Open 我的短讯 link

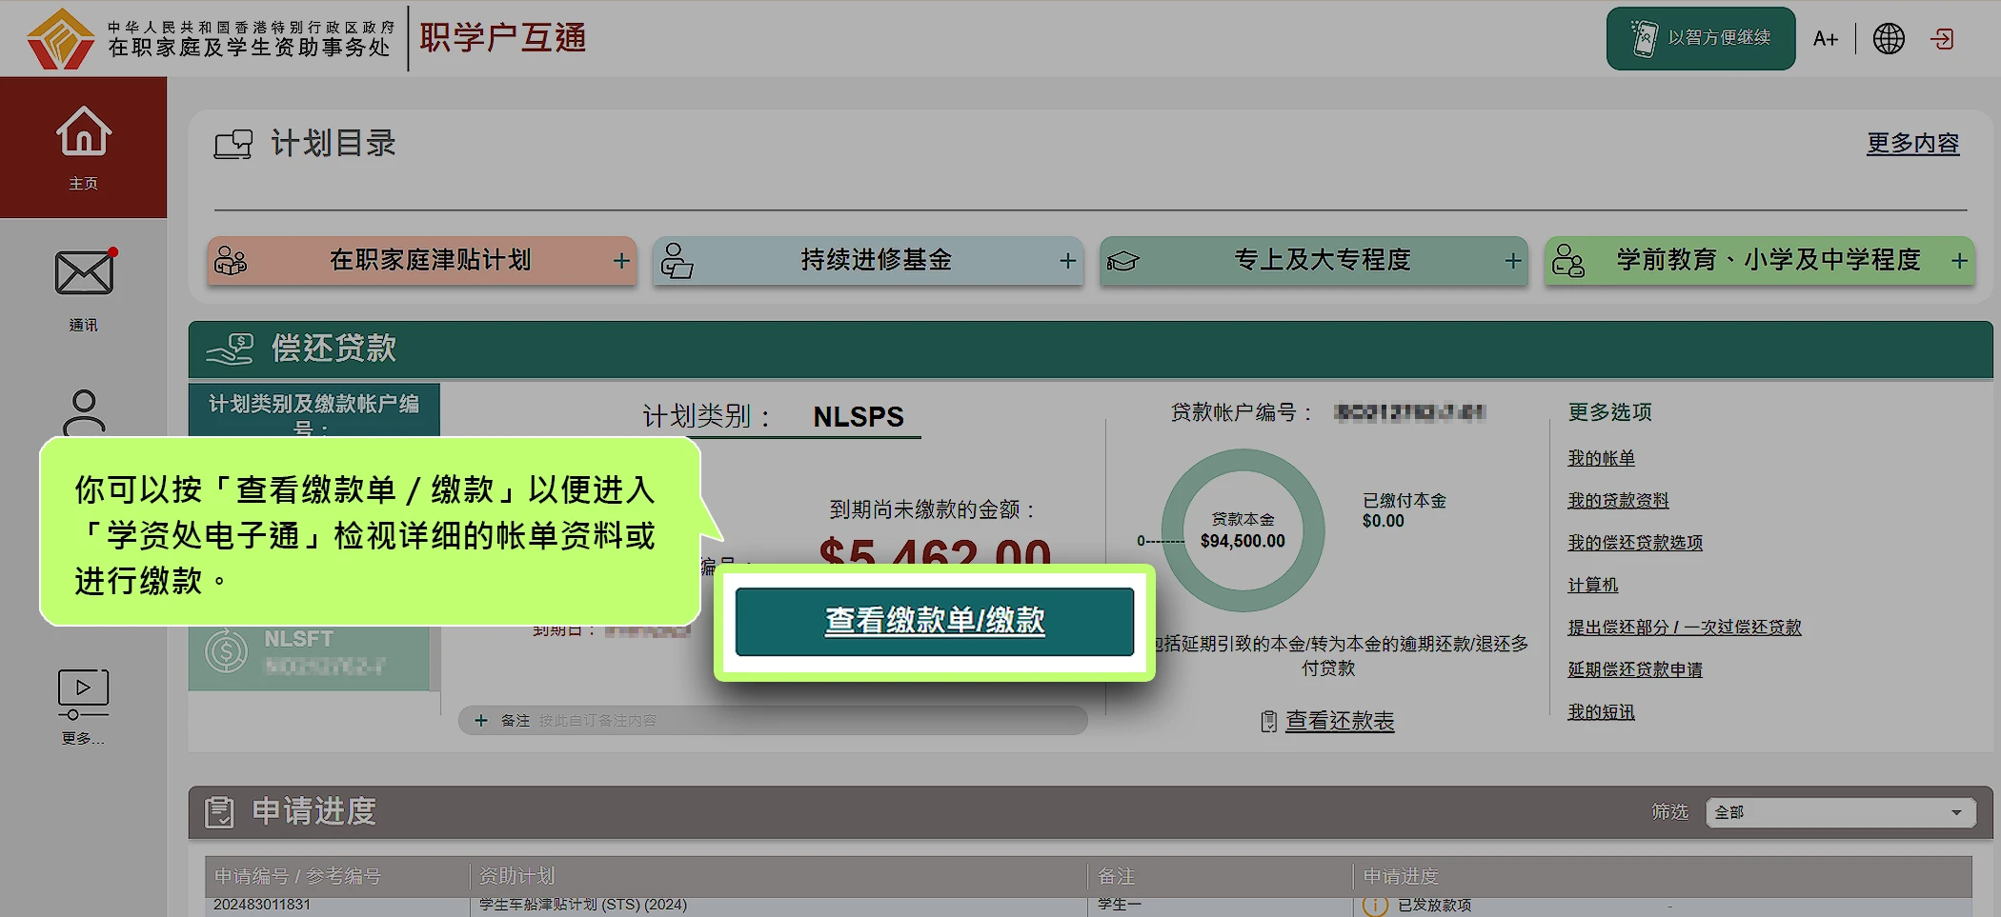(1602, 712)
